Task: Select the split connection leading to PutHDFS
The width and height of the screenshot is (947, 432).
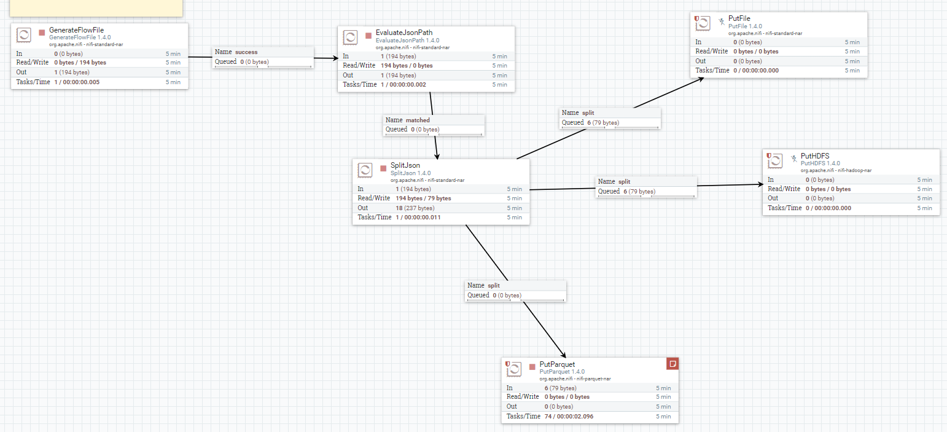Action: (646, 186)
